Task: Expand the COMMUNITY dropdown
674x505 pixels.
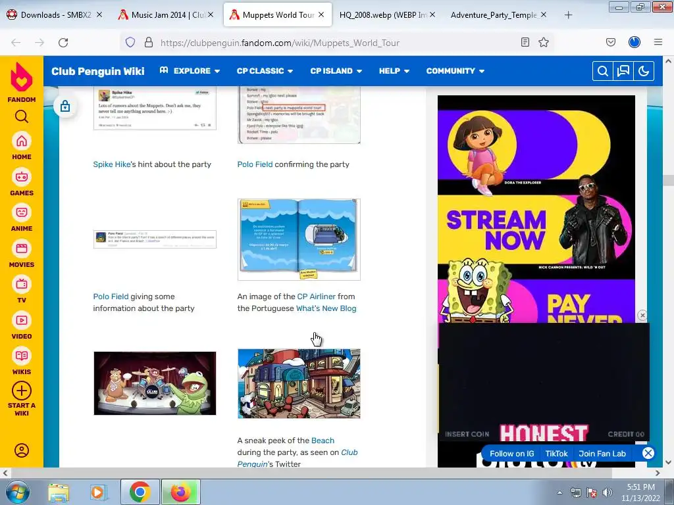Action: click(455, 71)
